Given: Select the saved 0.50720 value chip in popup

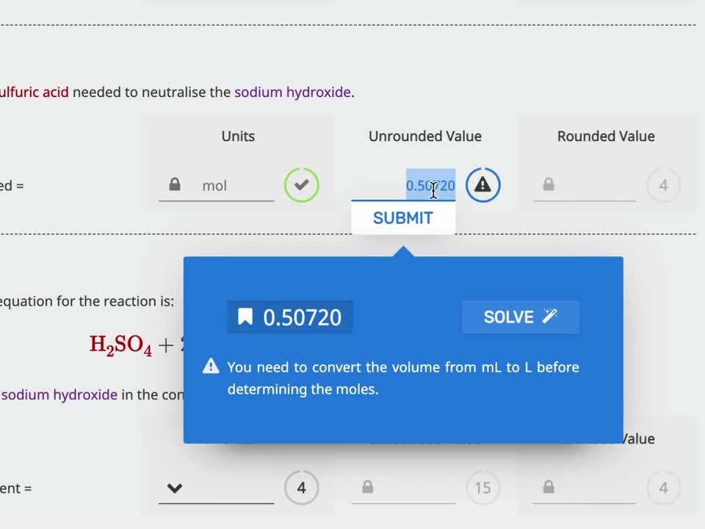Looking at the screenshot, I should [290, 317].
